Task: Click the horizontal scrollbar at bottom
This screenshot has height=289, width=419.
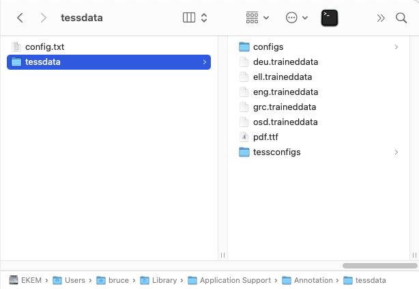Action: coord(379,265)
